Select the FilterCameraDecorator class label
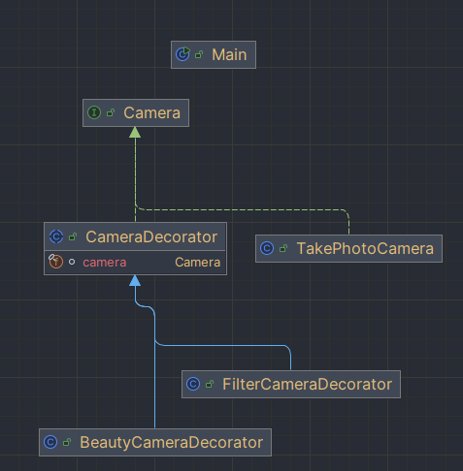This screenshot has width=463, height=471. point(308,384)
